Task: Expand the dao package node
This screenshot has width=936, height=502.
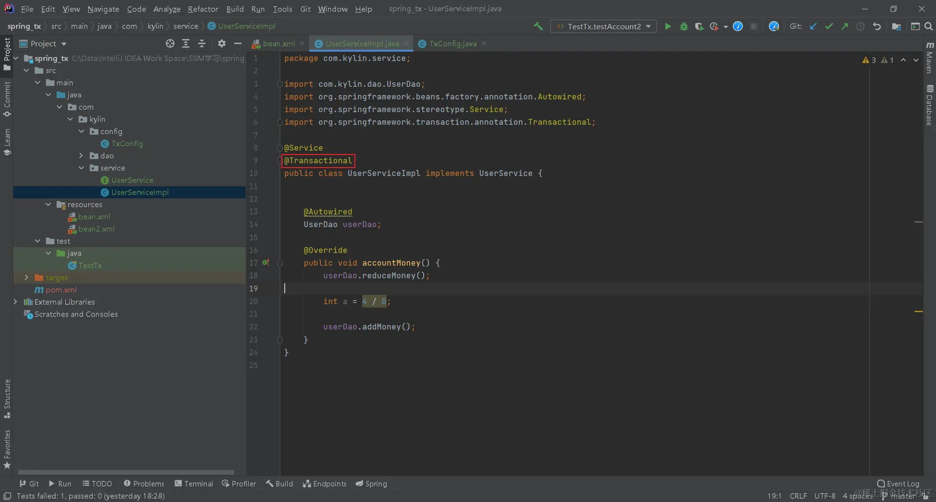Action: 81,156
